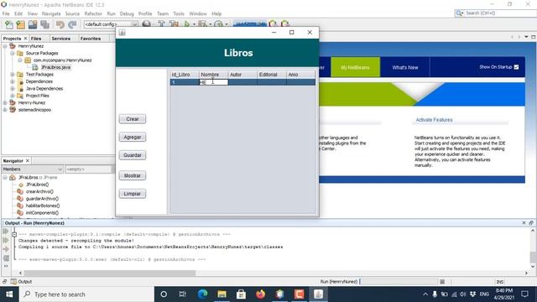Image resolution: width=537 pixels, height=302 pixels.
Task: Open Firefox from the taskbar
Action: tap(260, 294)
